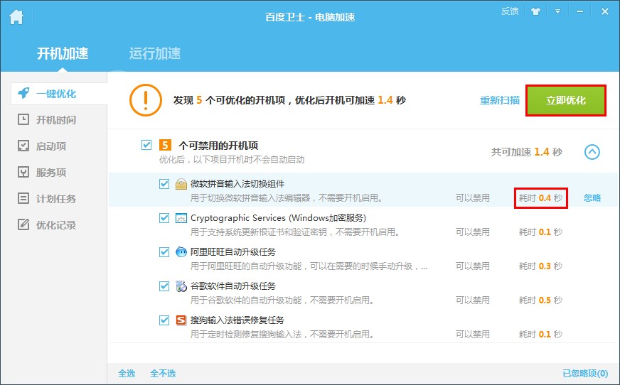Click the 计划任务 list icon

[23, 199]
